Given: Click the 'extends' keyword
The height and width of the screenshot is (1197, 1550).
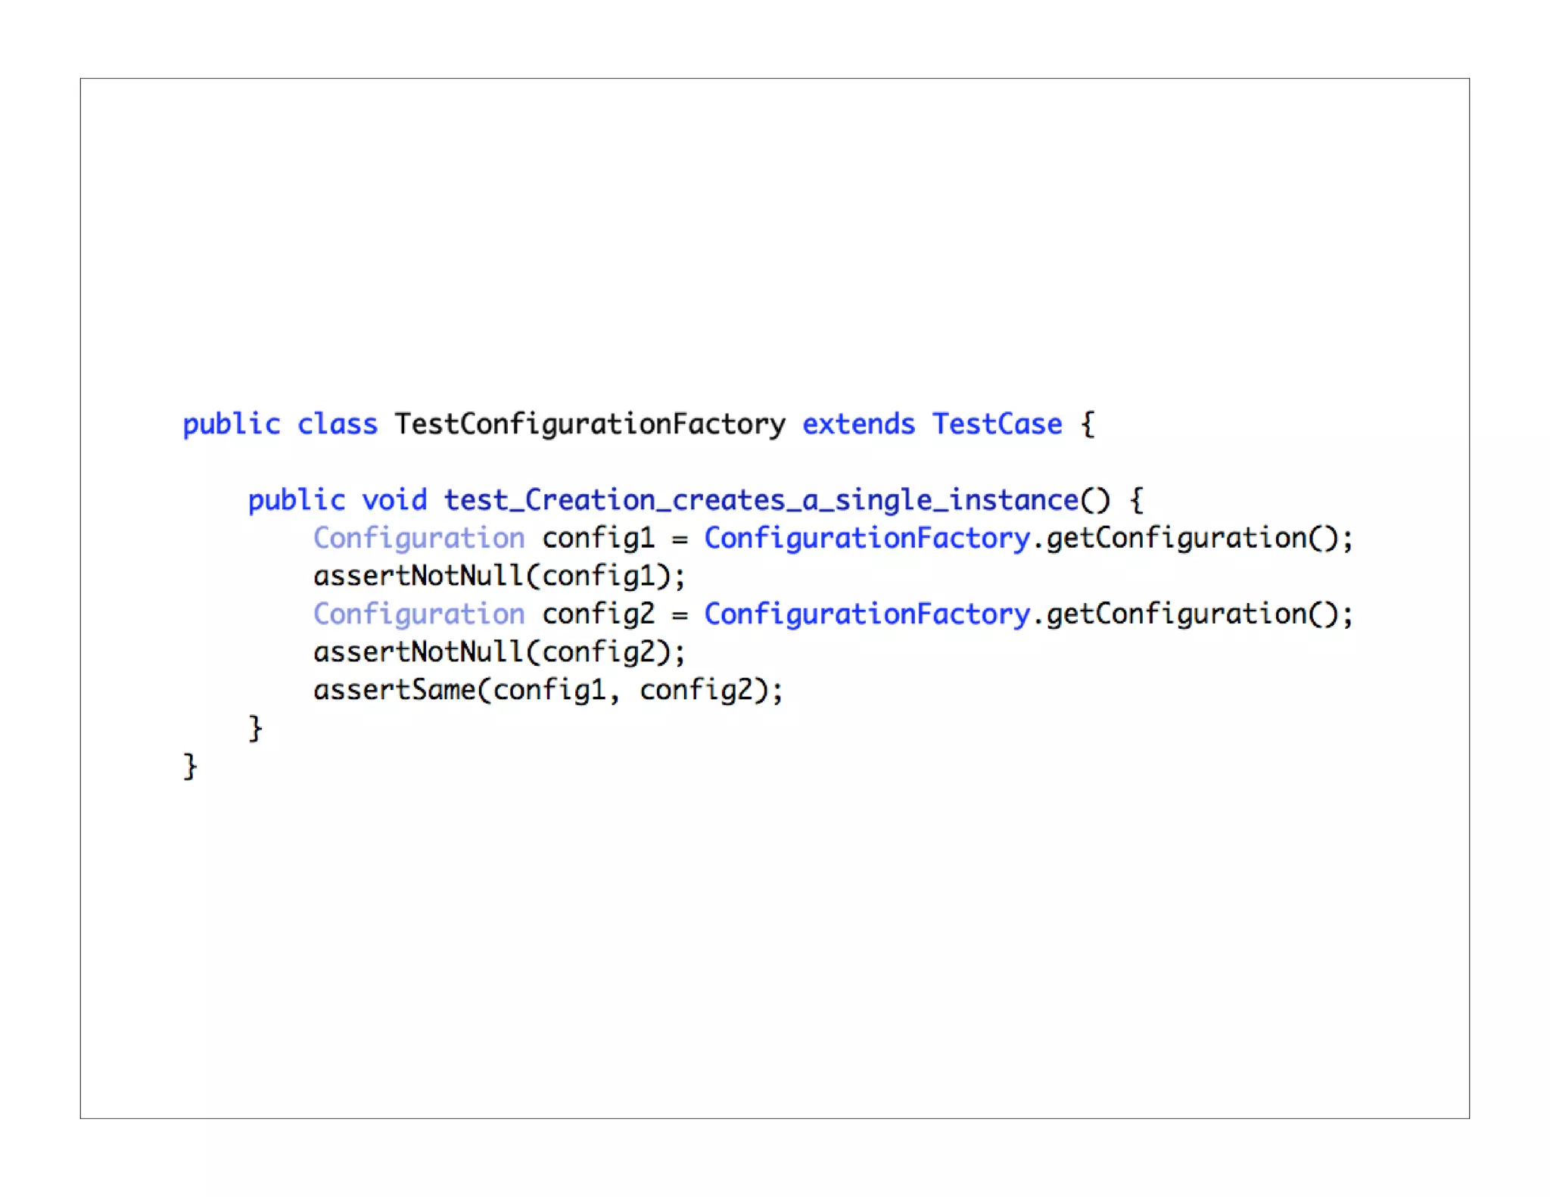Looking at the screenshot, I should point(858,424).
